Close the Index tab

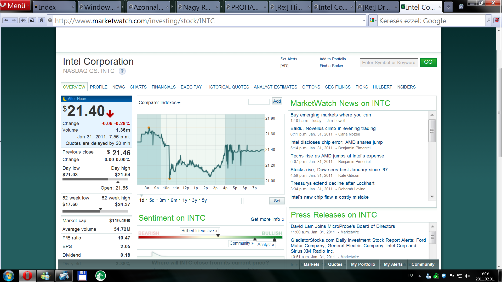tap(73, 7)
